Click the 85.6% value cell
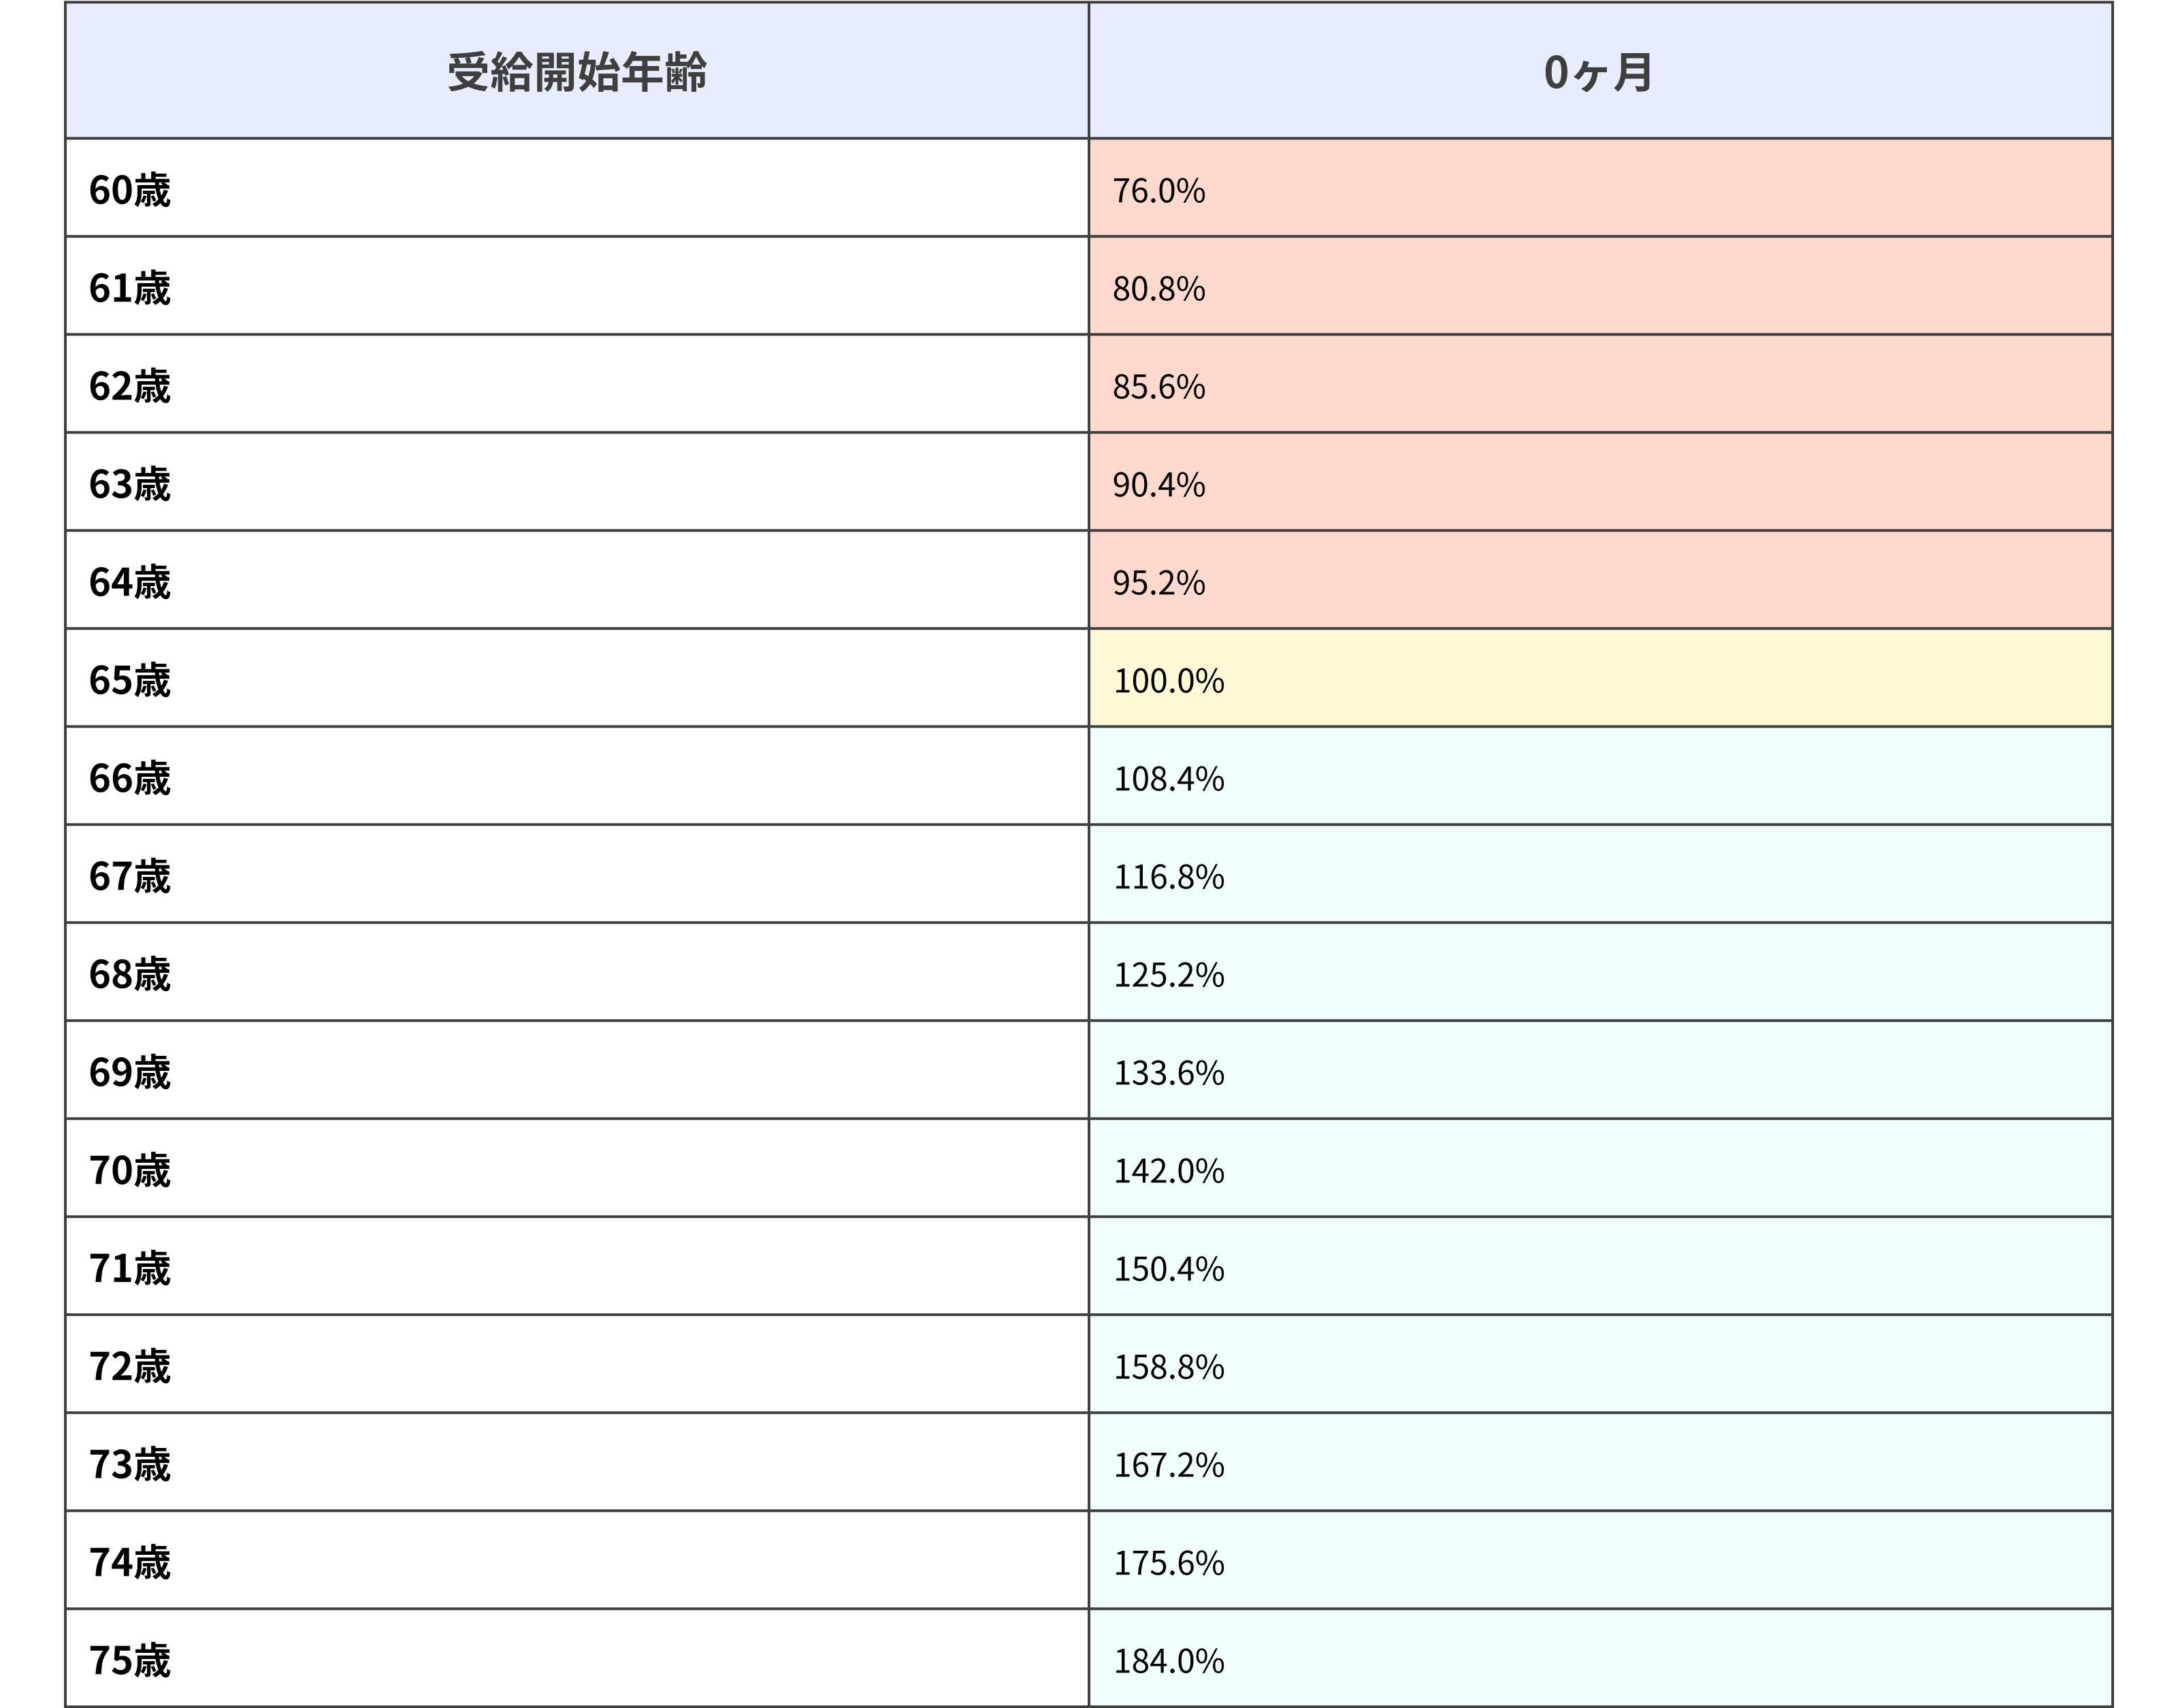The image size is (2178, 1708). (1160, 386)
